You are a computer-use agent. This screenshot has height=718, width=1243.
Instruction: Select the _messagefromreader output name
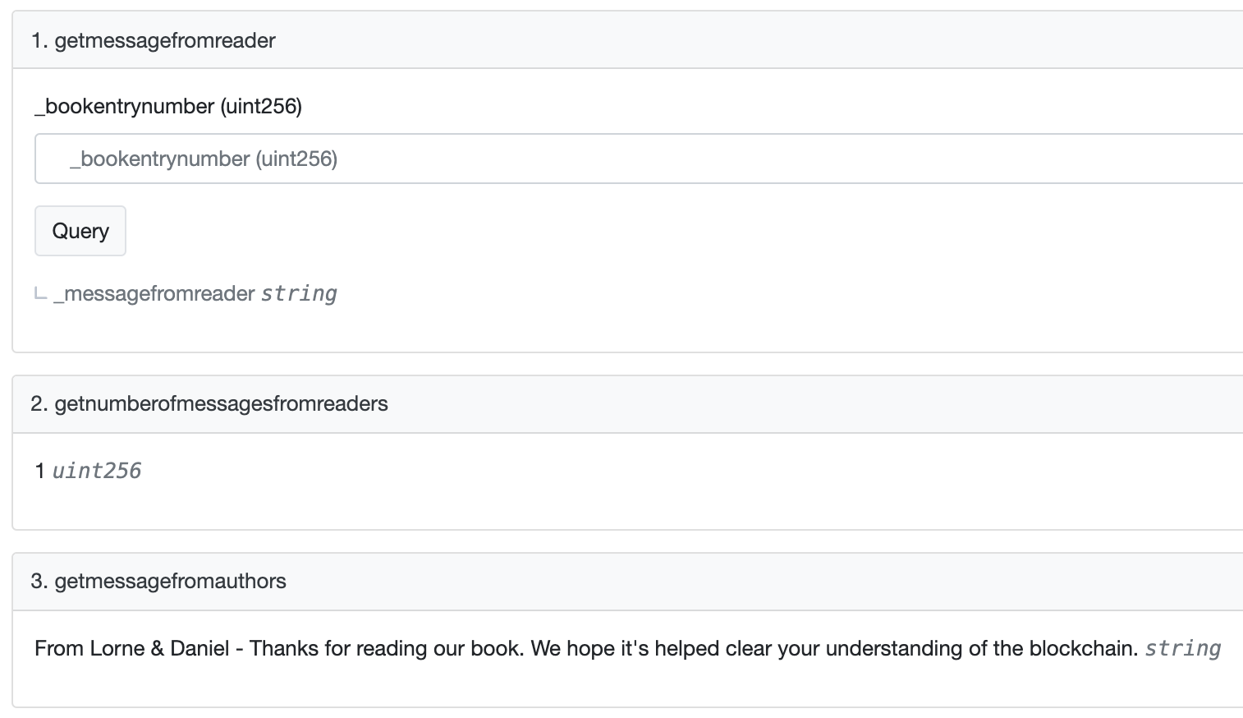(154, 293)
